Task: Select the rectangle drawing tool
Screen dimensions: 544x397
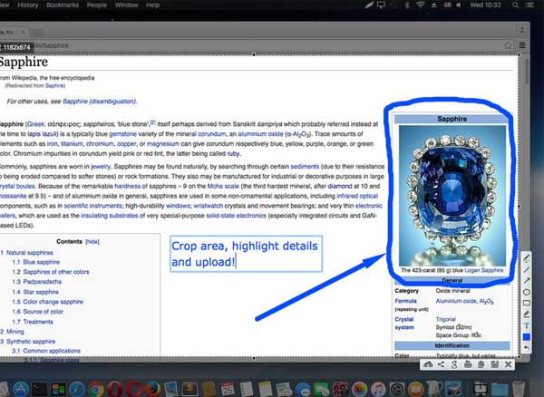Action: (x=526, y=303)
